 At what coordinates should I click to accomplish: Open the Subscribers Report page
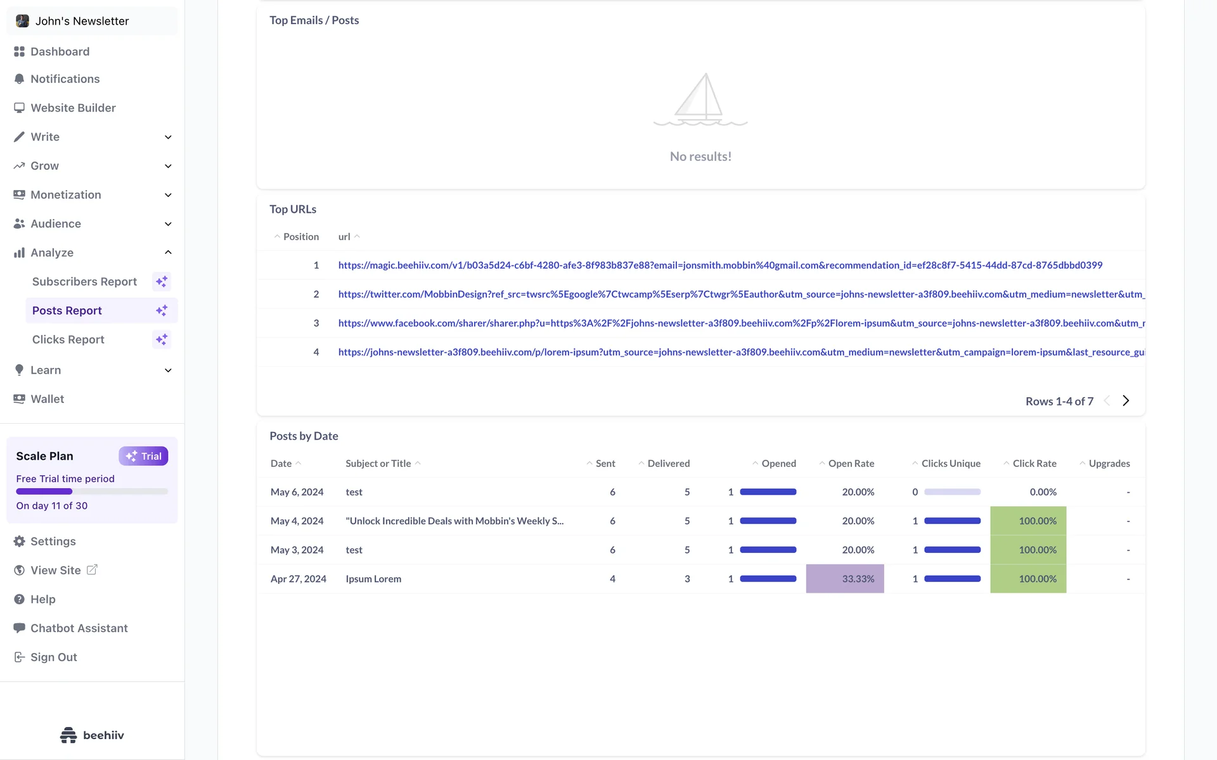84,282
